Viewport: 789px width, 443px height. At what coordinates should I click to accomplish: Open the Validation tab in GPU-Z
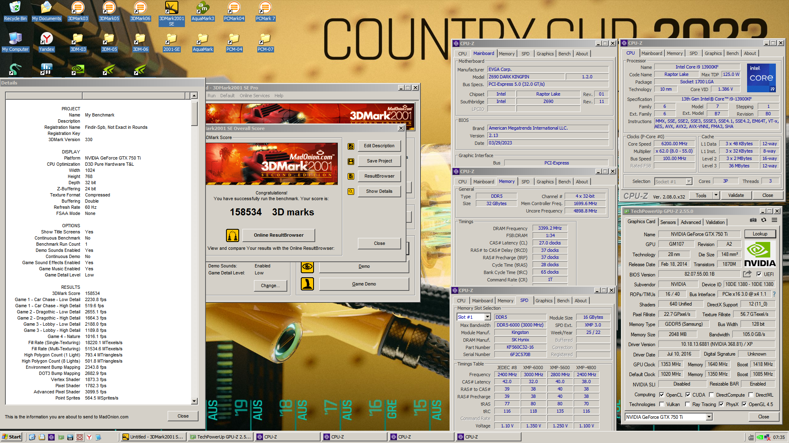[715, 222]
